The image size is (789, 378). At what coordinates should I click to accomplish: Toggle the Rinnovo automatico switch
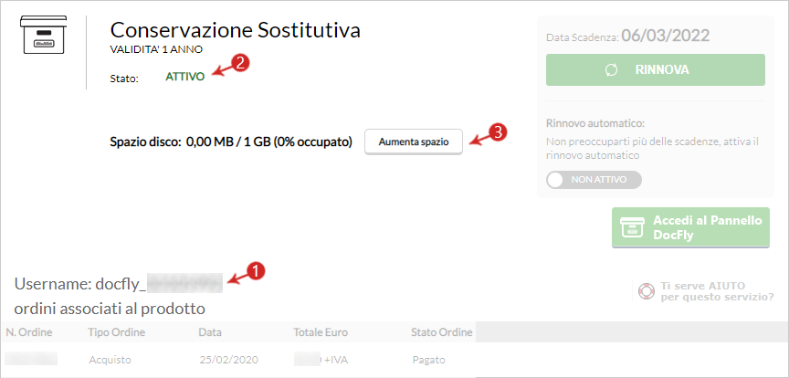(x=594, y=180)
